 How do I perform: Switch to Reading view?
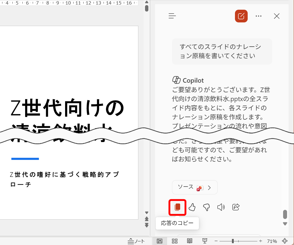click(x=189, y=241)
